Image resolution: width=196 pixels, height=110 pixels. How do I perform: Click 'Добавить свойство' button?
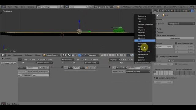click(9, 63)
